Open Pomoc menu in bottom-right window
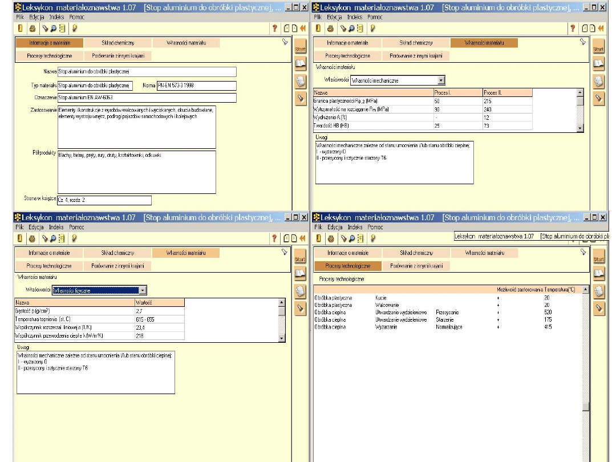This screenshot has width=616, height=462. (x=375, y=227)
